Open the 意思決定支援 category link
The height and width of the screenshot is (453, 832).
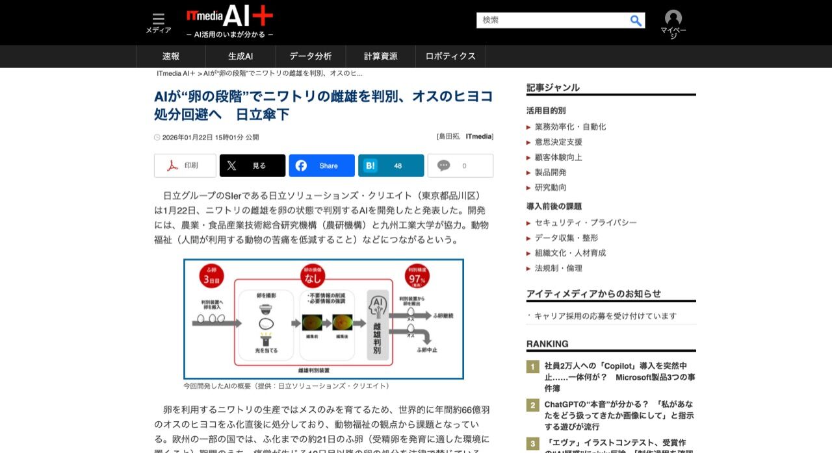558,142
